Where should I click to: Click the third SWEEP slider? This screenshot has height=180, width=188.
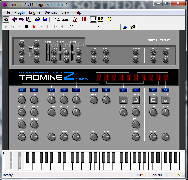click(73, 52)
